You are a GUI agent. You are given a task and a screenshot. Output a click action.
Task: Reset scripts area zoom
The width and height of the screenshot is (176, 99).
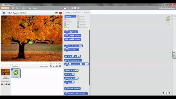click(x=166, y=93)
